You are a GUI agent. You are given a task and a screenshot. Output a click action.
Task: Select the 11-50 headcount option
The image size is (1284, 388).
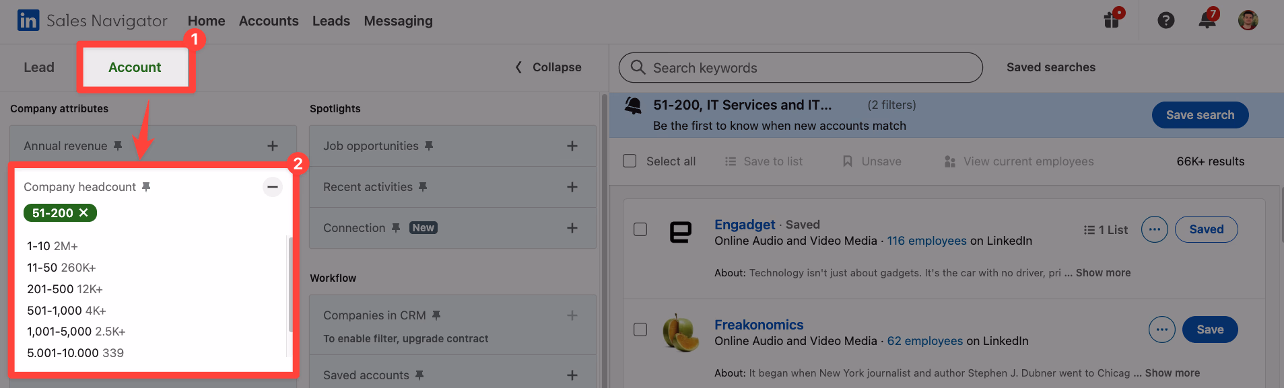pos(61,268)
